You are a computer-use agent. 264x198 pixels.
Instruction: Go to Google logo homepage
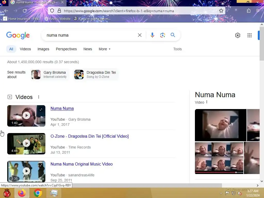pos(18,35)
